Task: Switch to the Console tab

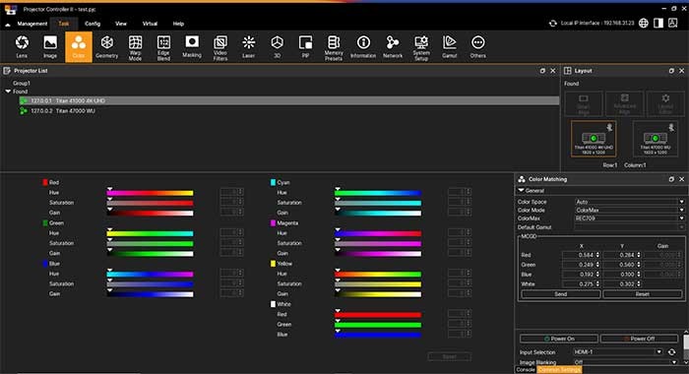Action: click(526, 370)
